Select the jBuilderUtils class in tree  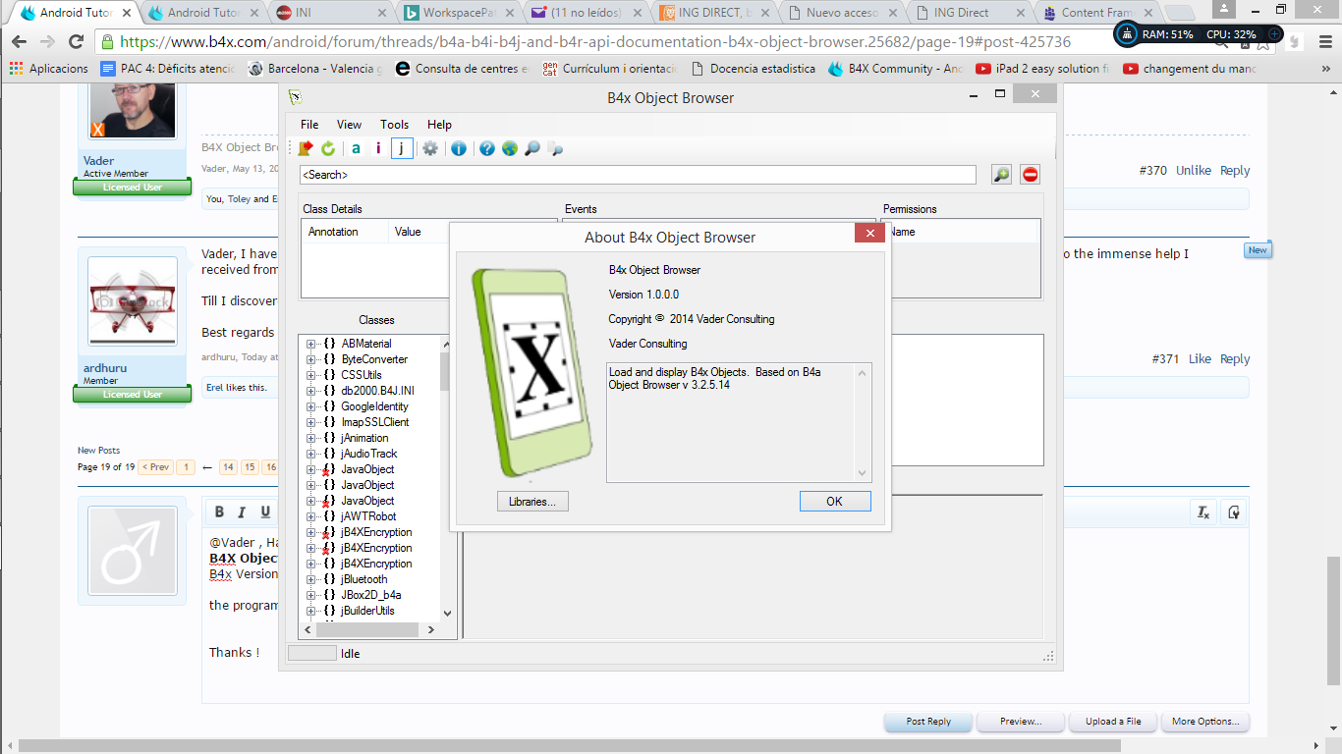[367, 611]
